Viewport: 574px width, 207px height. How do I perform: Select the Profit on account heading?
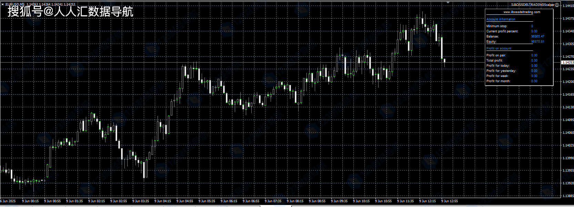499,48
